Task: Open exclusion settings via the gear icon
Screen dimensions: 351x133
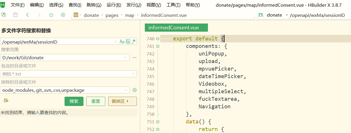Action: [x=134, y=90]
